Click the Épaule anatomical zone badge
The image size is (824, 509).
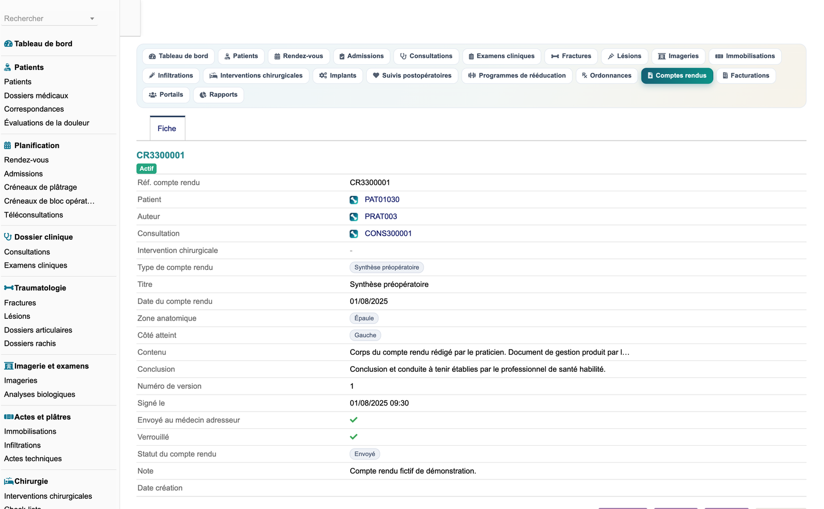(x=364, y=318)
